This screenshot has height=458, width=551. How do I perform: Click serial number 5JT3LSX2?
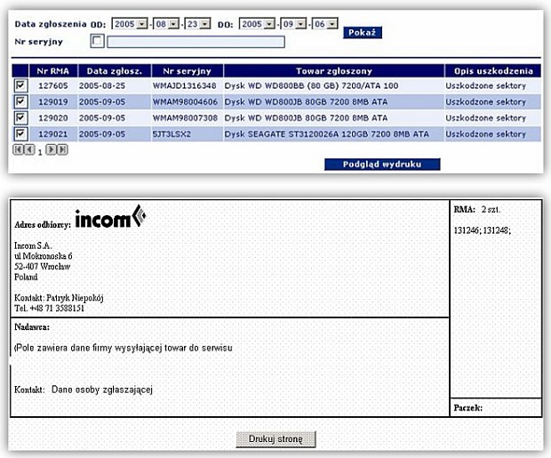(x=172, y=134)
